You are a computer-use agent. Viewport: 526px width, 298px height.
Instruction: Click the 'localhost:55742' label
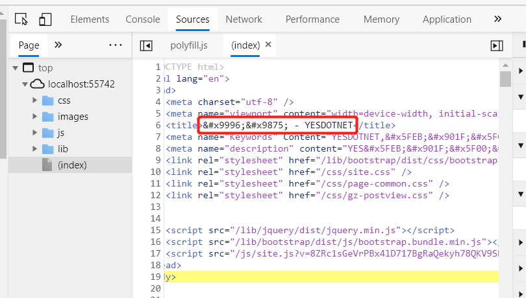pos(82,84)
